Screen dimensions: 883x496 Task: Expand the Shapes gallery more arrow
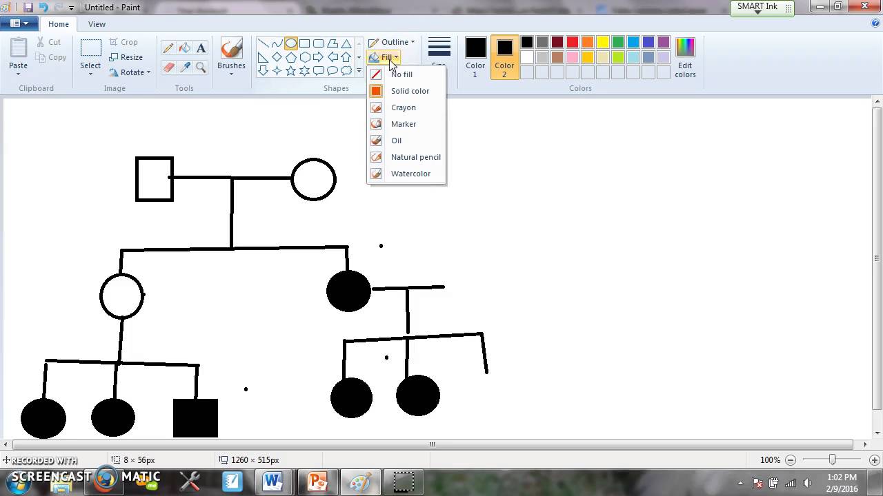pyautogui.click(x=359, y=70)
